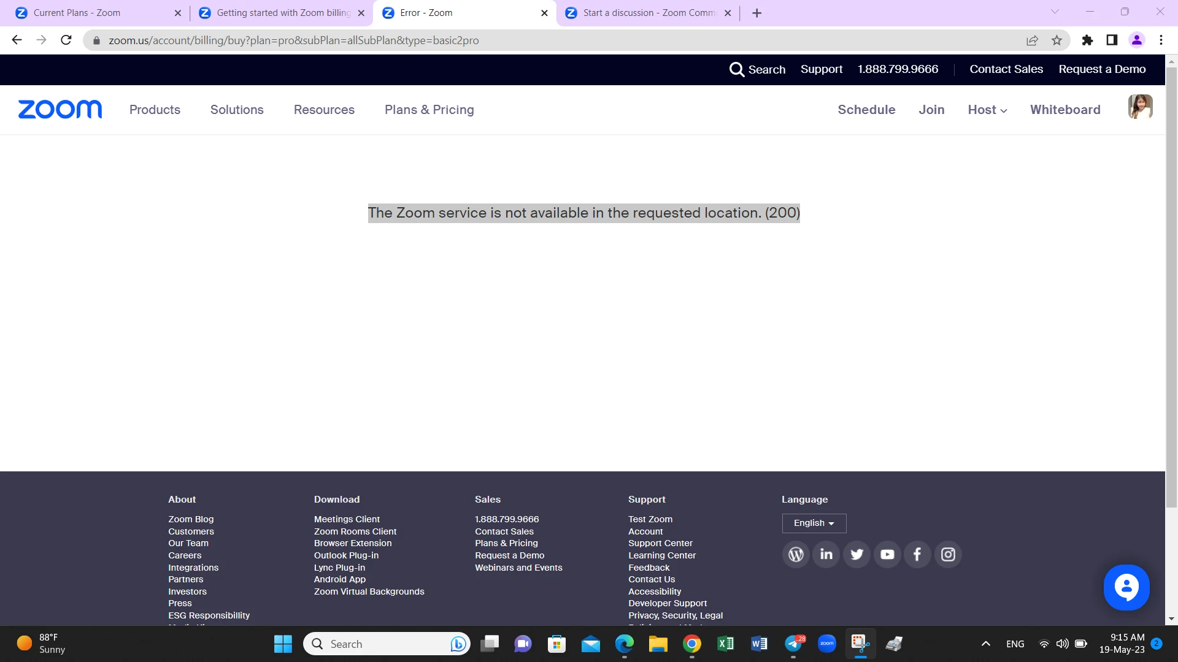Click the search magnifier in top bar

tap(736, 69)
